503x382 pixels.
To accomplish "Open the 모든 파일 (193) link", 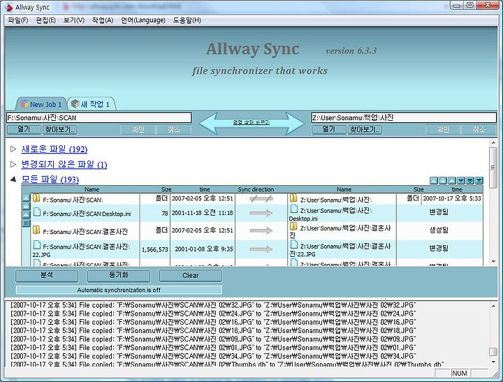I will click(50, 179).
